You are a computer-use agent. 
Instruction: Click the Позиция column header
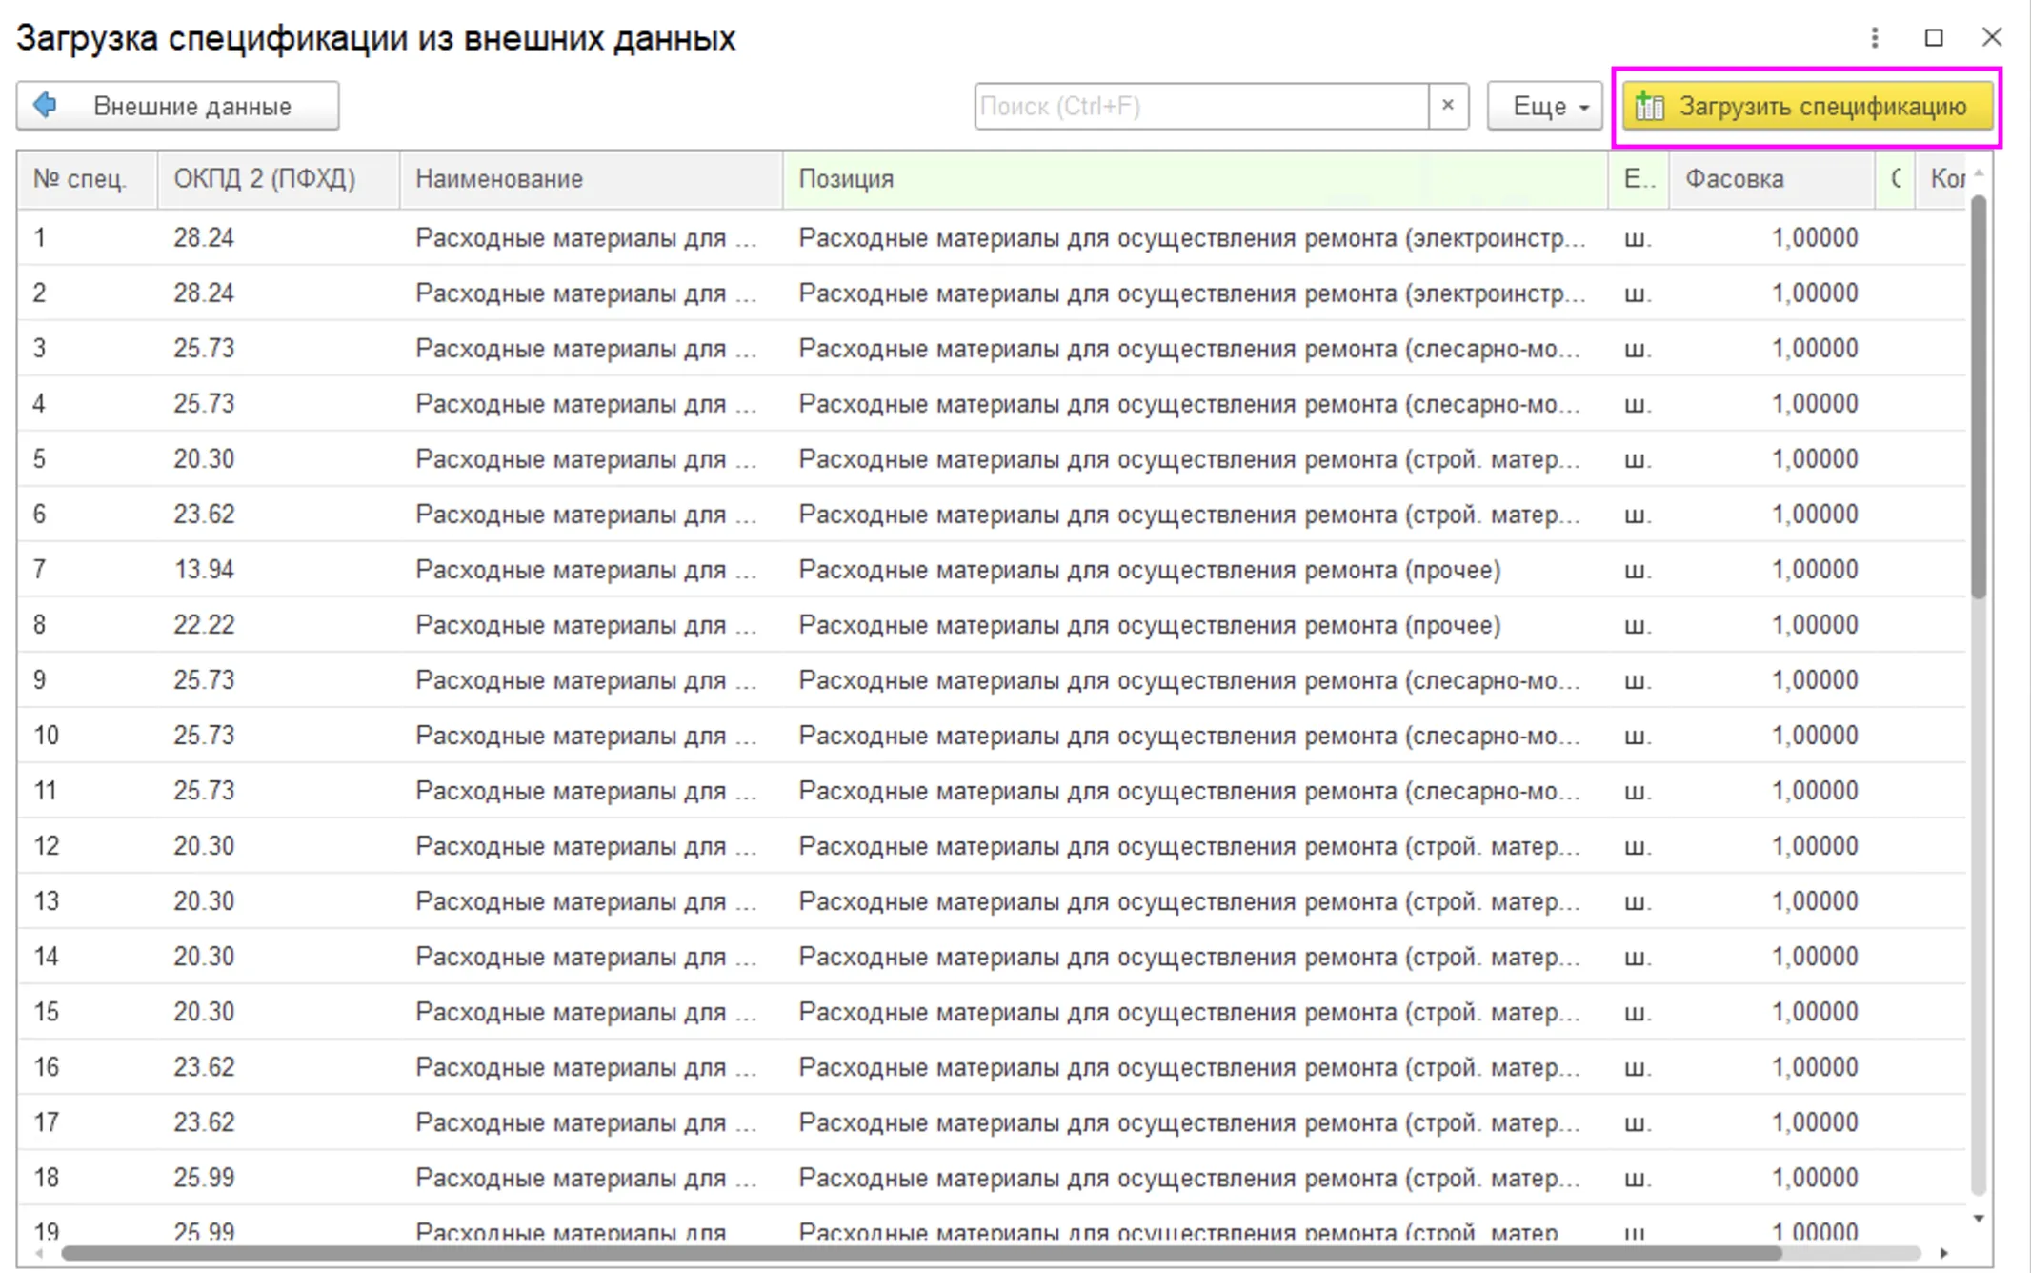pyautogui.click(x=1195, y=179)
